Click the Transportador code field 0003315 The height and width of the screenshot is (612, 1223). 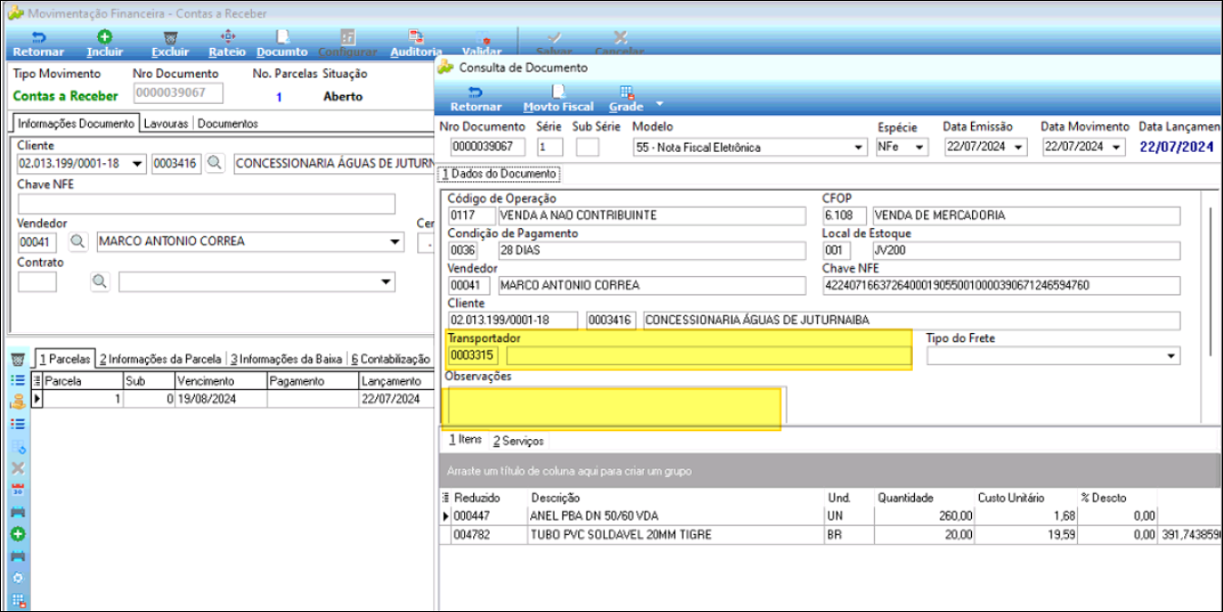coord(474,357)
